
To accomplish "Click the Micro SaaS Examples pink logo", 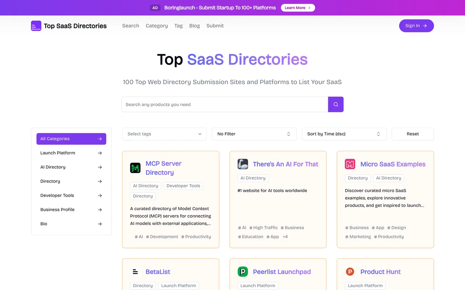I will click(350, 164).
